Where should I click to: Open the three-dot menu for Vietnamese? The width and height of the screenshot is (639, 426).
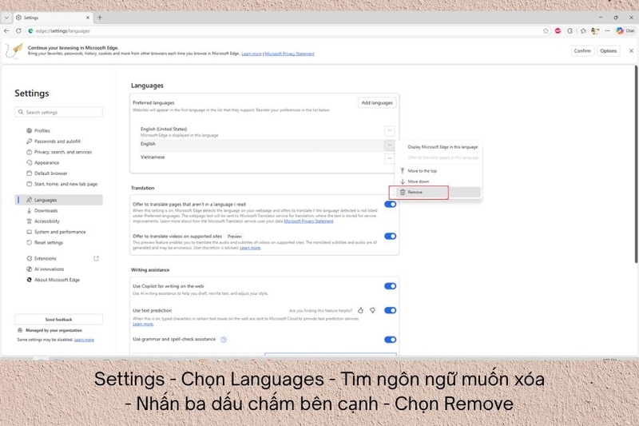tap(390, 158)
